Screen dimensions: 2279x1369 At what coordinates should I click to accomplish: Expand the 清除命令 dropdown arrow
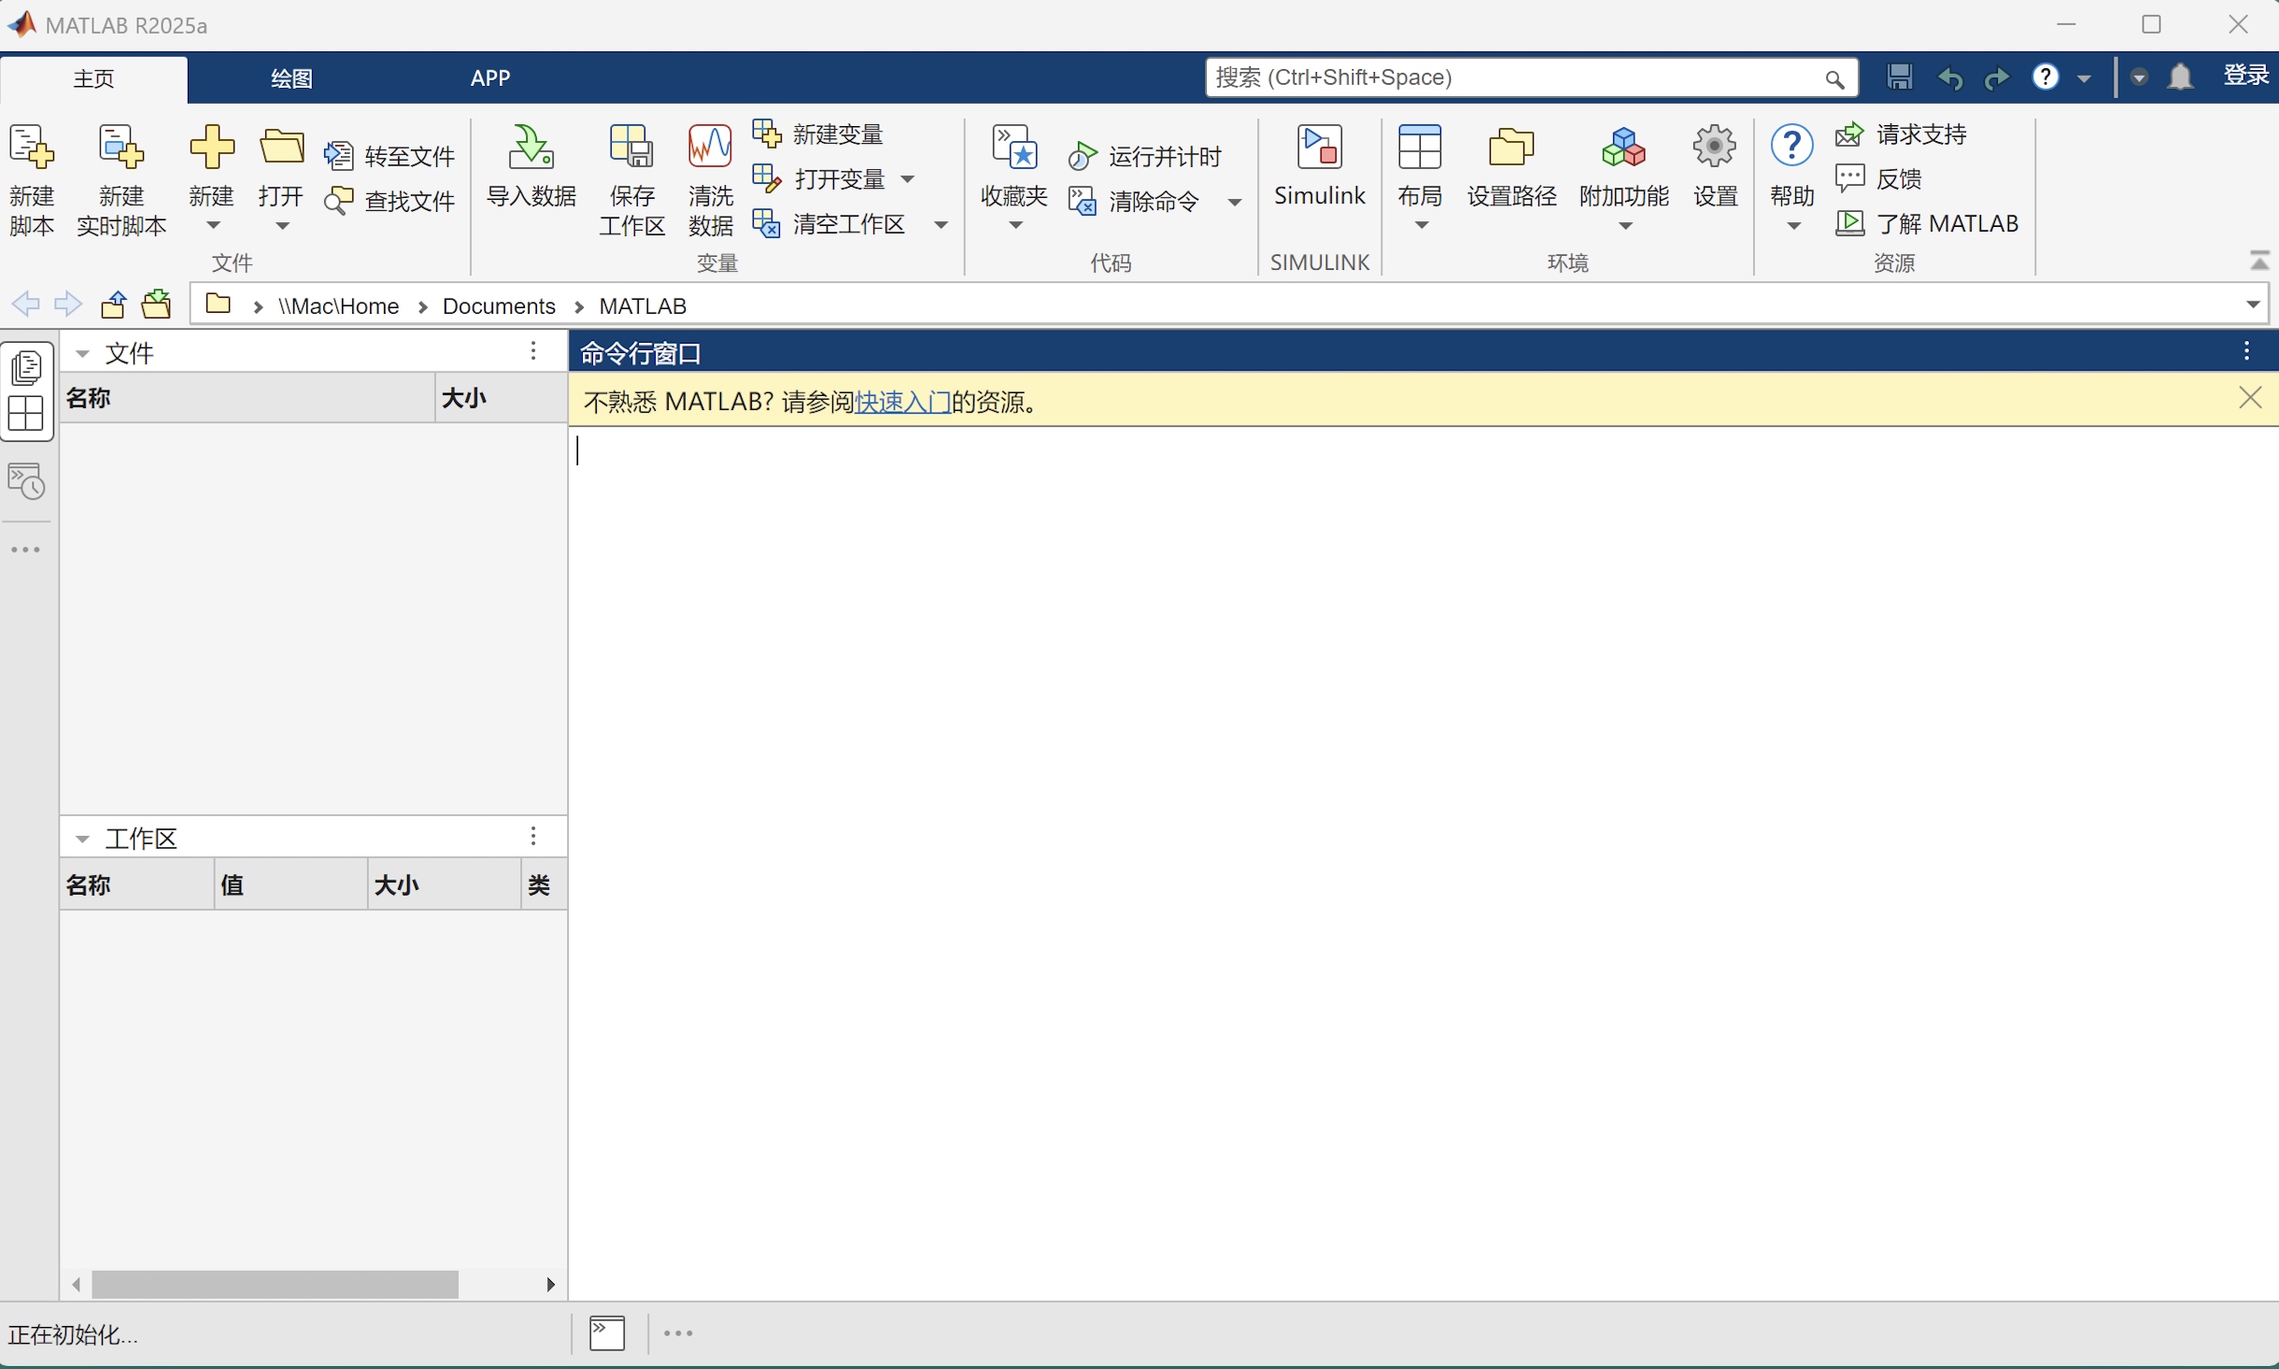[x=1235, y=202]
